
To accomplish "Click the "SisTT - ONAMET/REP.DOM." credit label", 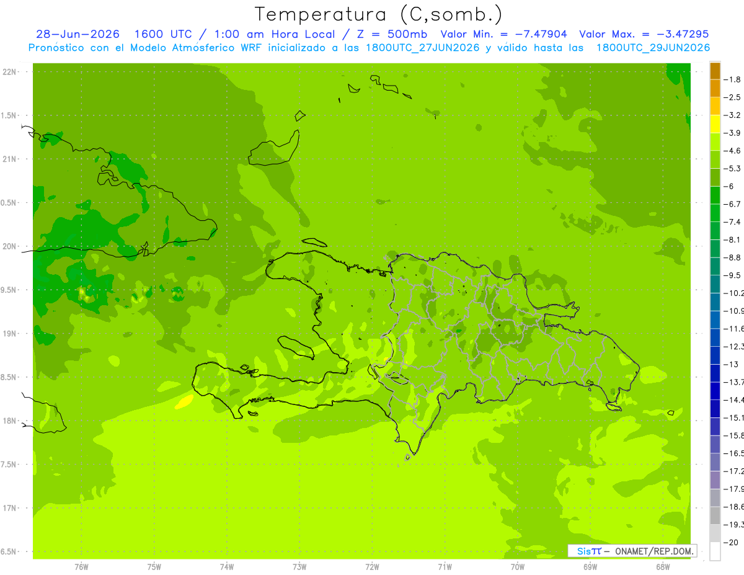I will click(632, 551).
